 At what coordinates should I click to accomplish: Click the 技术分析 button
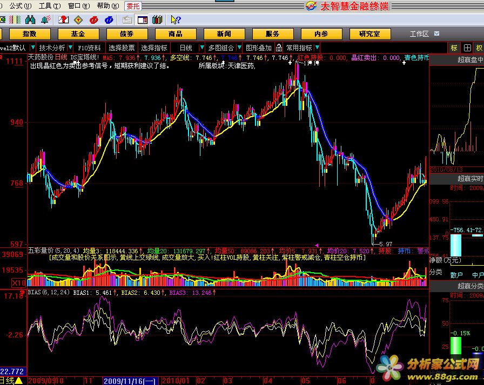point(52,48)
